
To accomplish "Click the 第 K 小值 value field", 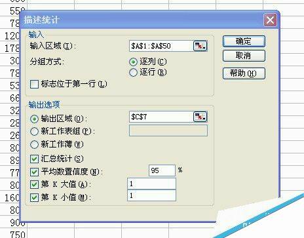I will (x=151, y=195).
